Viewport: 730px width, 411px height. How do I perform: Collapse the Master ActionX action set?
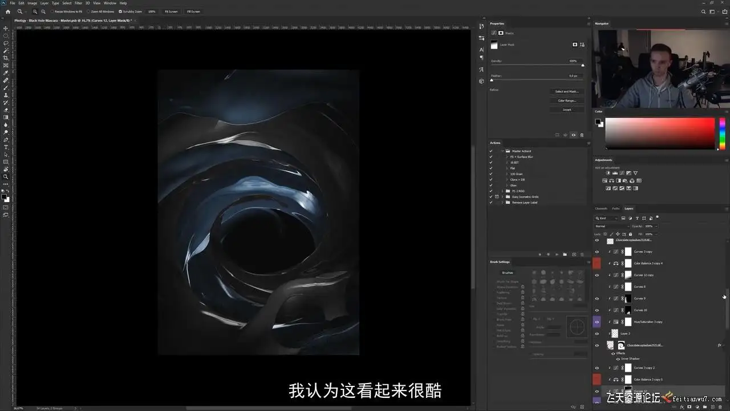pyautogui.click(x=502, y=151)
